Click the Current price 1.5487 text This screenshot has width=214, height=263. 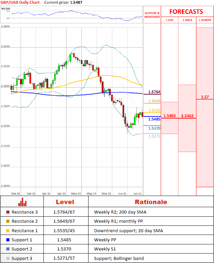point(63,2)
